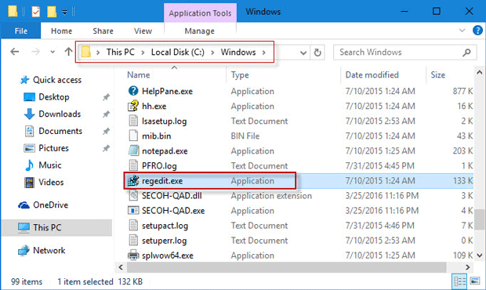Click the SECOH-QAD.dll file icon
The width and height of the screenshot is (486, 290).
(133, 195)
